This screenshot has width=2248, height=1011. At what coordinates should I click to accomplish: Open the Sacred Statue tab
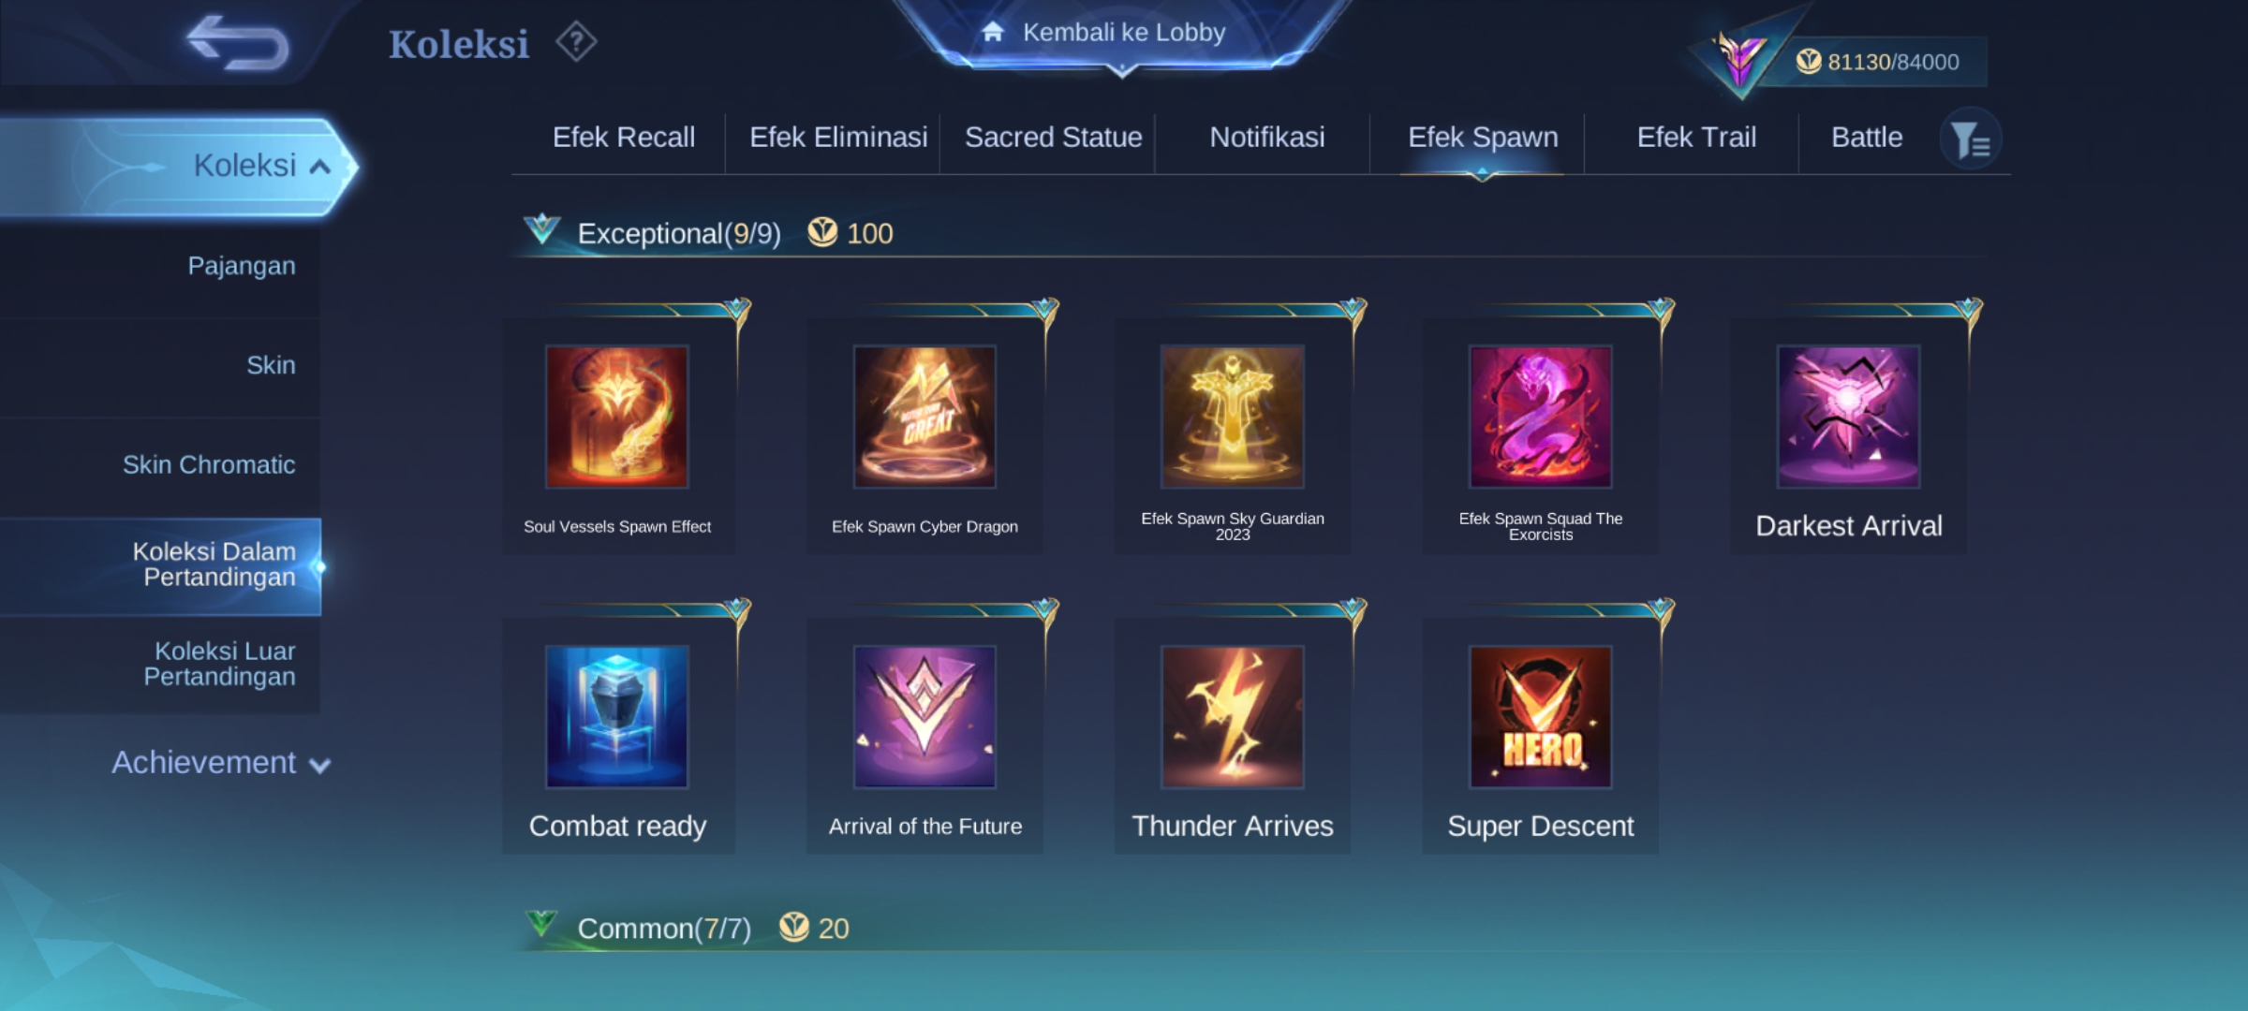1054,138
